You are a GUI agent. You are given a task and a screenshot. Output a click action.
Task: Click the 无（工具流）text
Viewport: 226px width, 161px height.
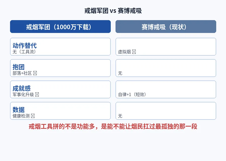tap(24, 52)
